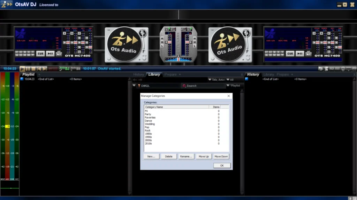
Task: Click the Move Down button
Action: (221, 157)
